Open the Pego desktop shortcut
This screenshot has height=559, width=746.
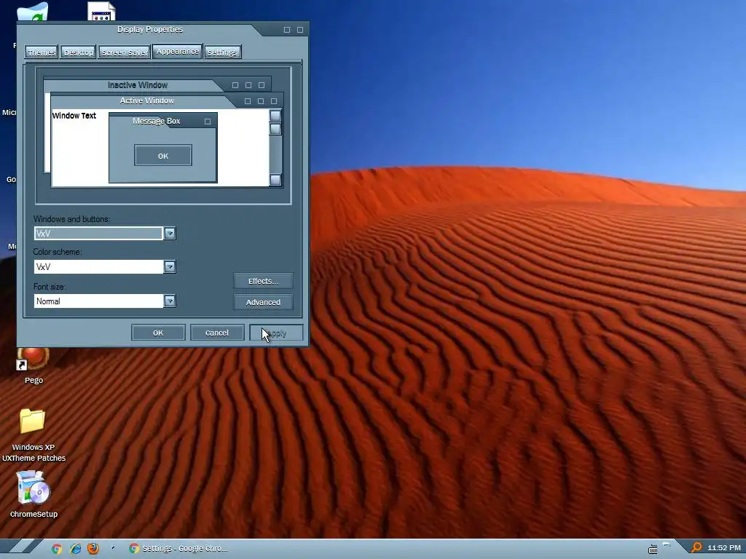[34, 366]
